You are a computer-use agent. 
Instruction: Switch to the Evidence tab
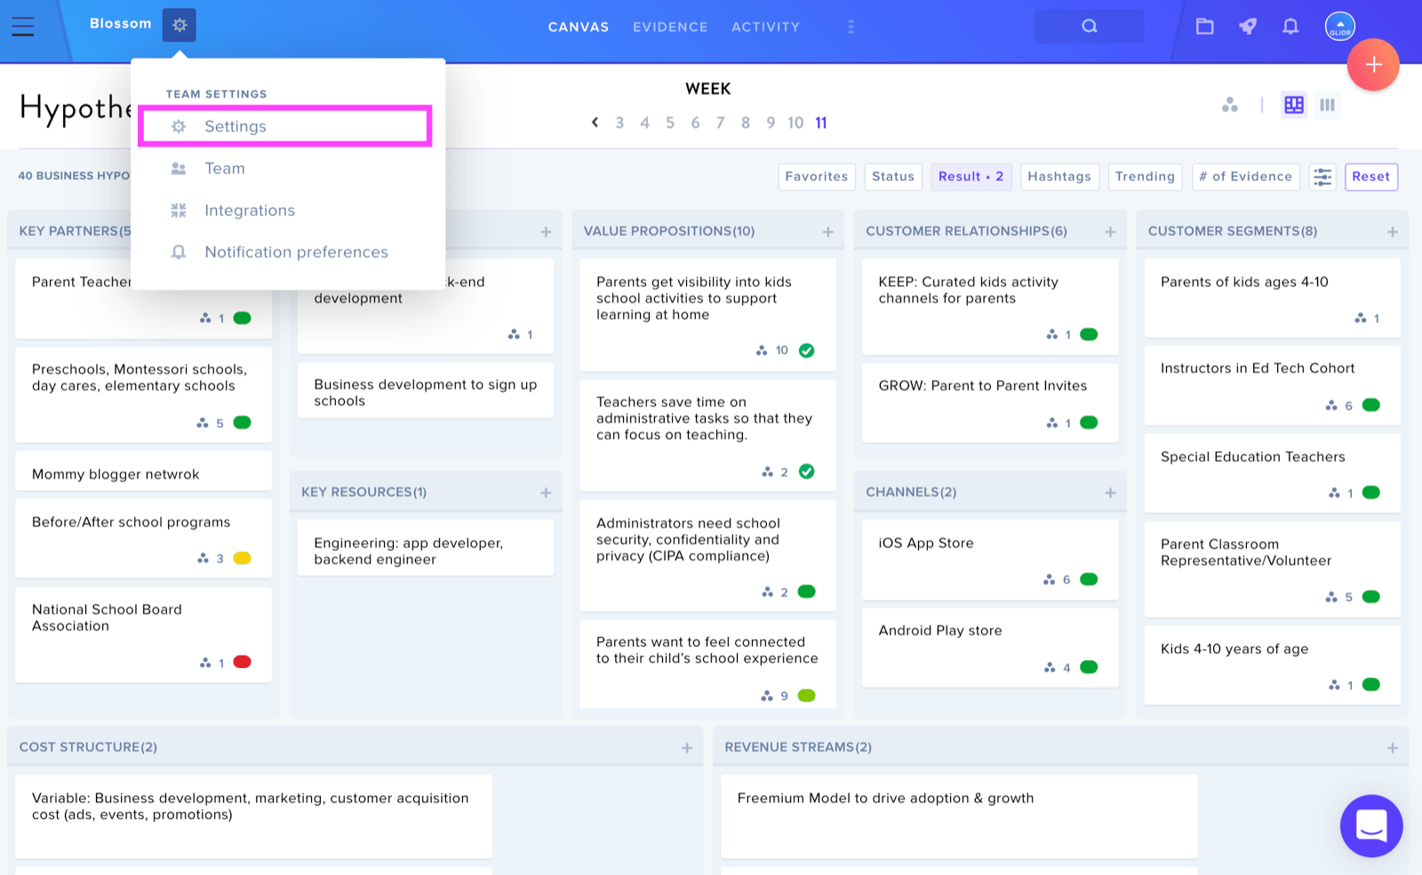click(670, 27)
